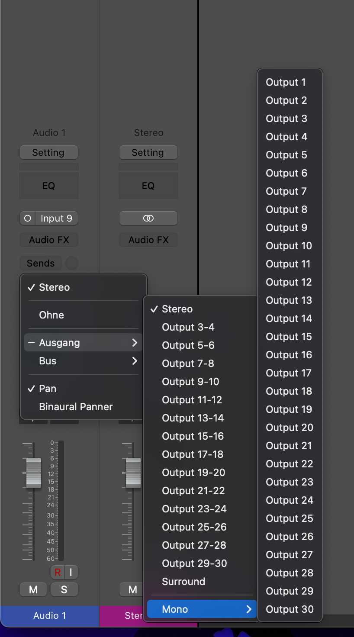Mute the Audio 1 channel strip

[33, 589]
